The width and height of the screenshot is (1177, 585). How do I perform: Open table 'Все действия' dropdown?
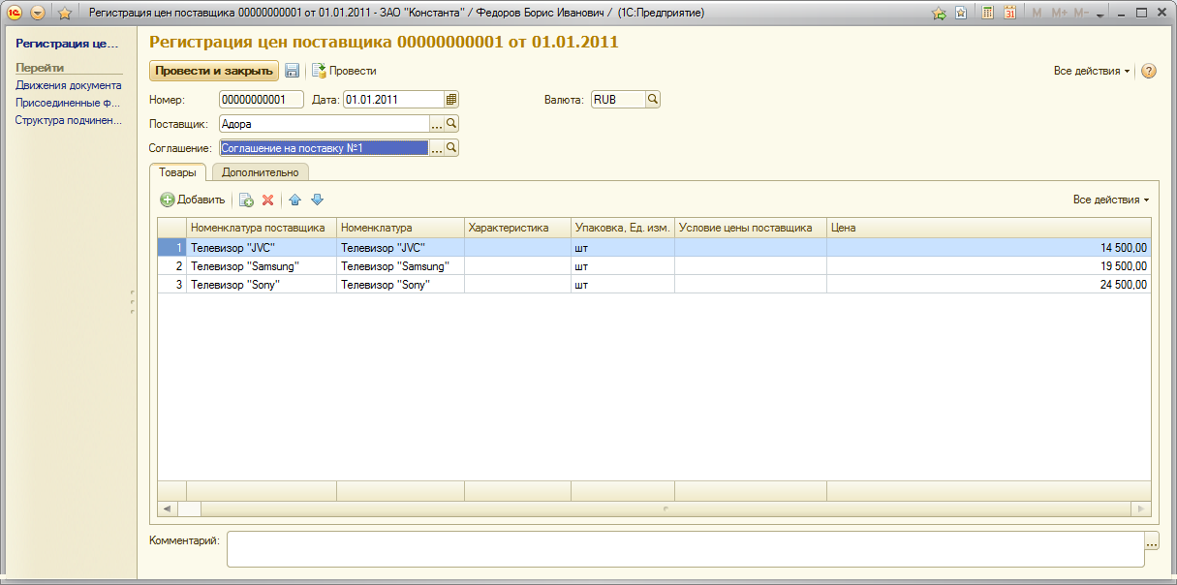(x=1111, y=200)
